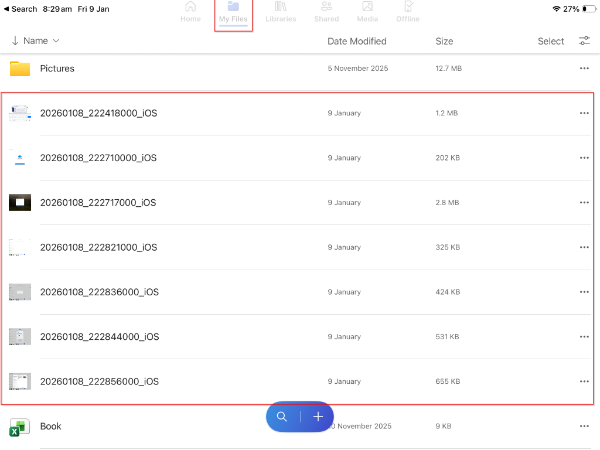The image size is (600, 450).
Task: Click the 12.7 MB size value
Action: pyautogui.click(x=448, y=69)
